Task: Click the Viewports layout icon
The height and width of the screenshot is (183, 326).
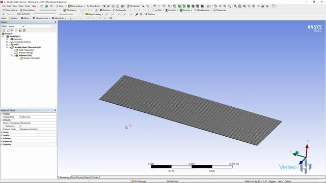Action: [274, 6]
